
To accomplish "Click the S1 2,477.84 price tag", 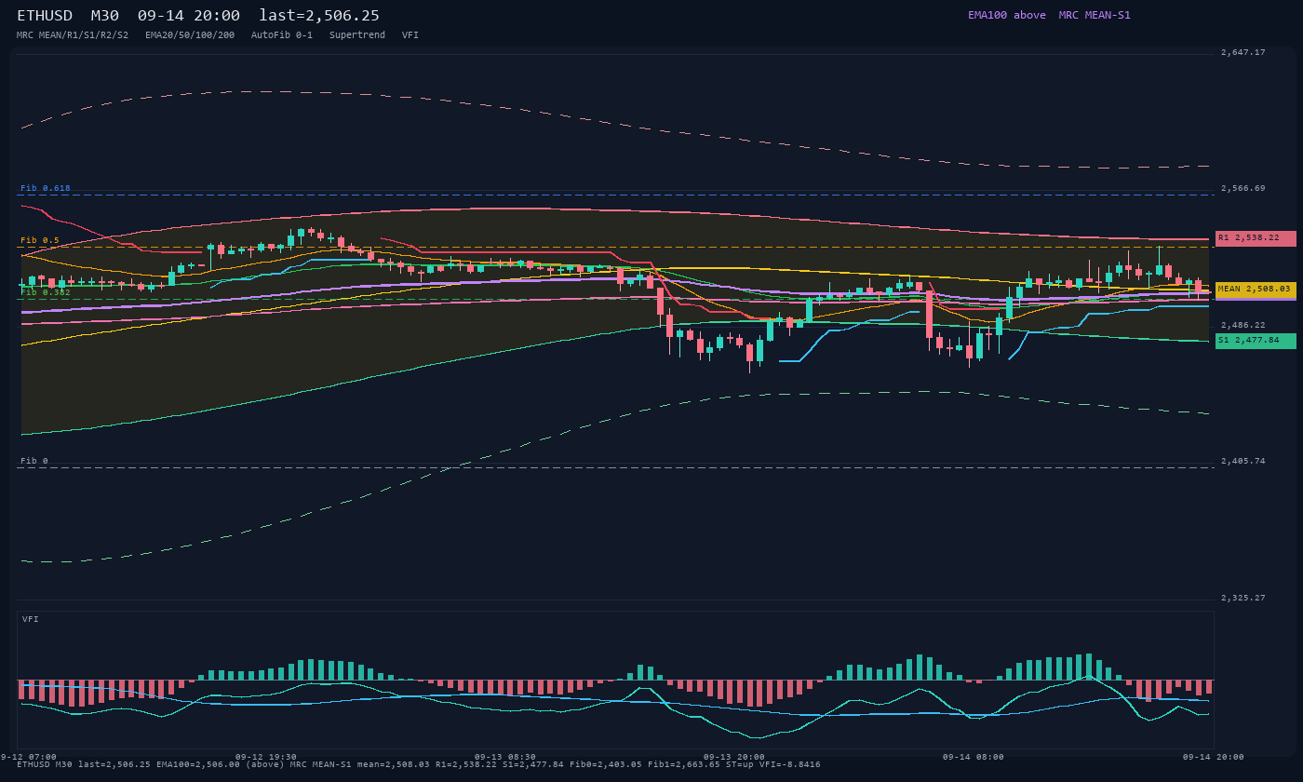I will tap(1256, 341).
